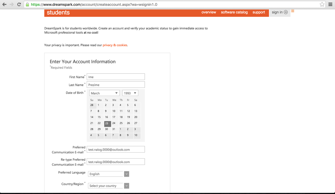The image size is (335, 194).
Task: Open the Chrome hamburger menu
Action: tap(330, 4)
